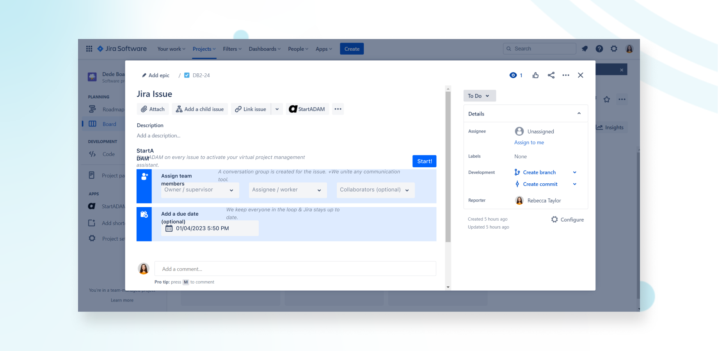Click the Unassigned assignee field
This screenshot has width=718, height=351.
click(535, 131)
